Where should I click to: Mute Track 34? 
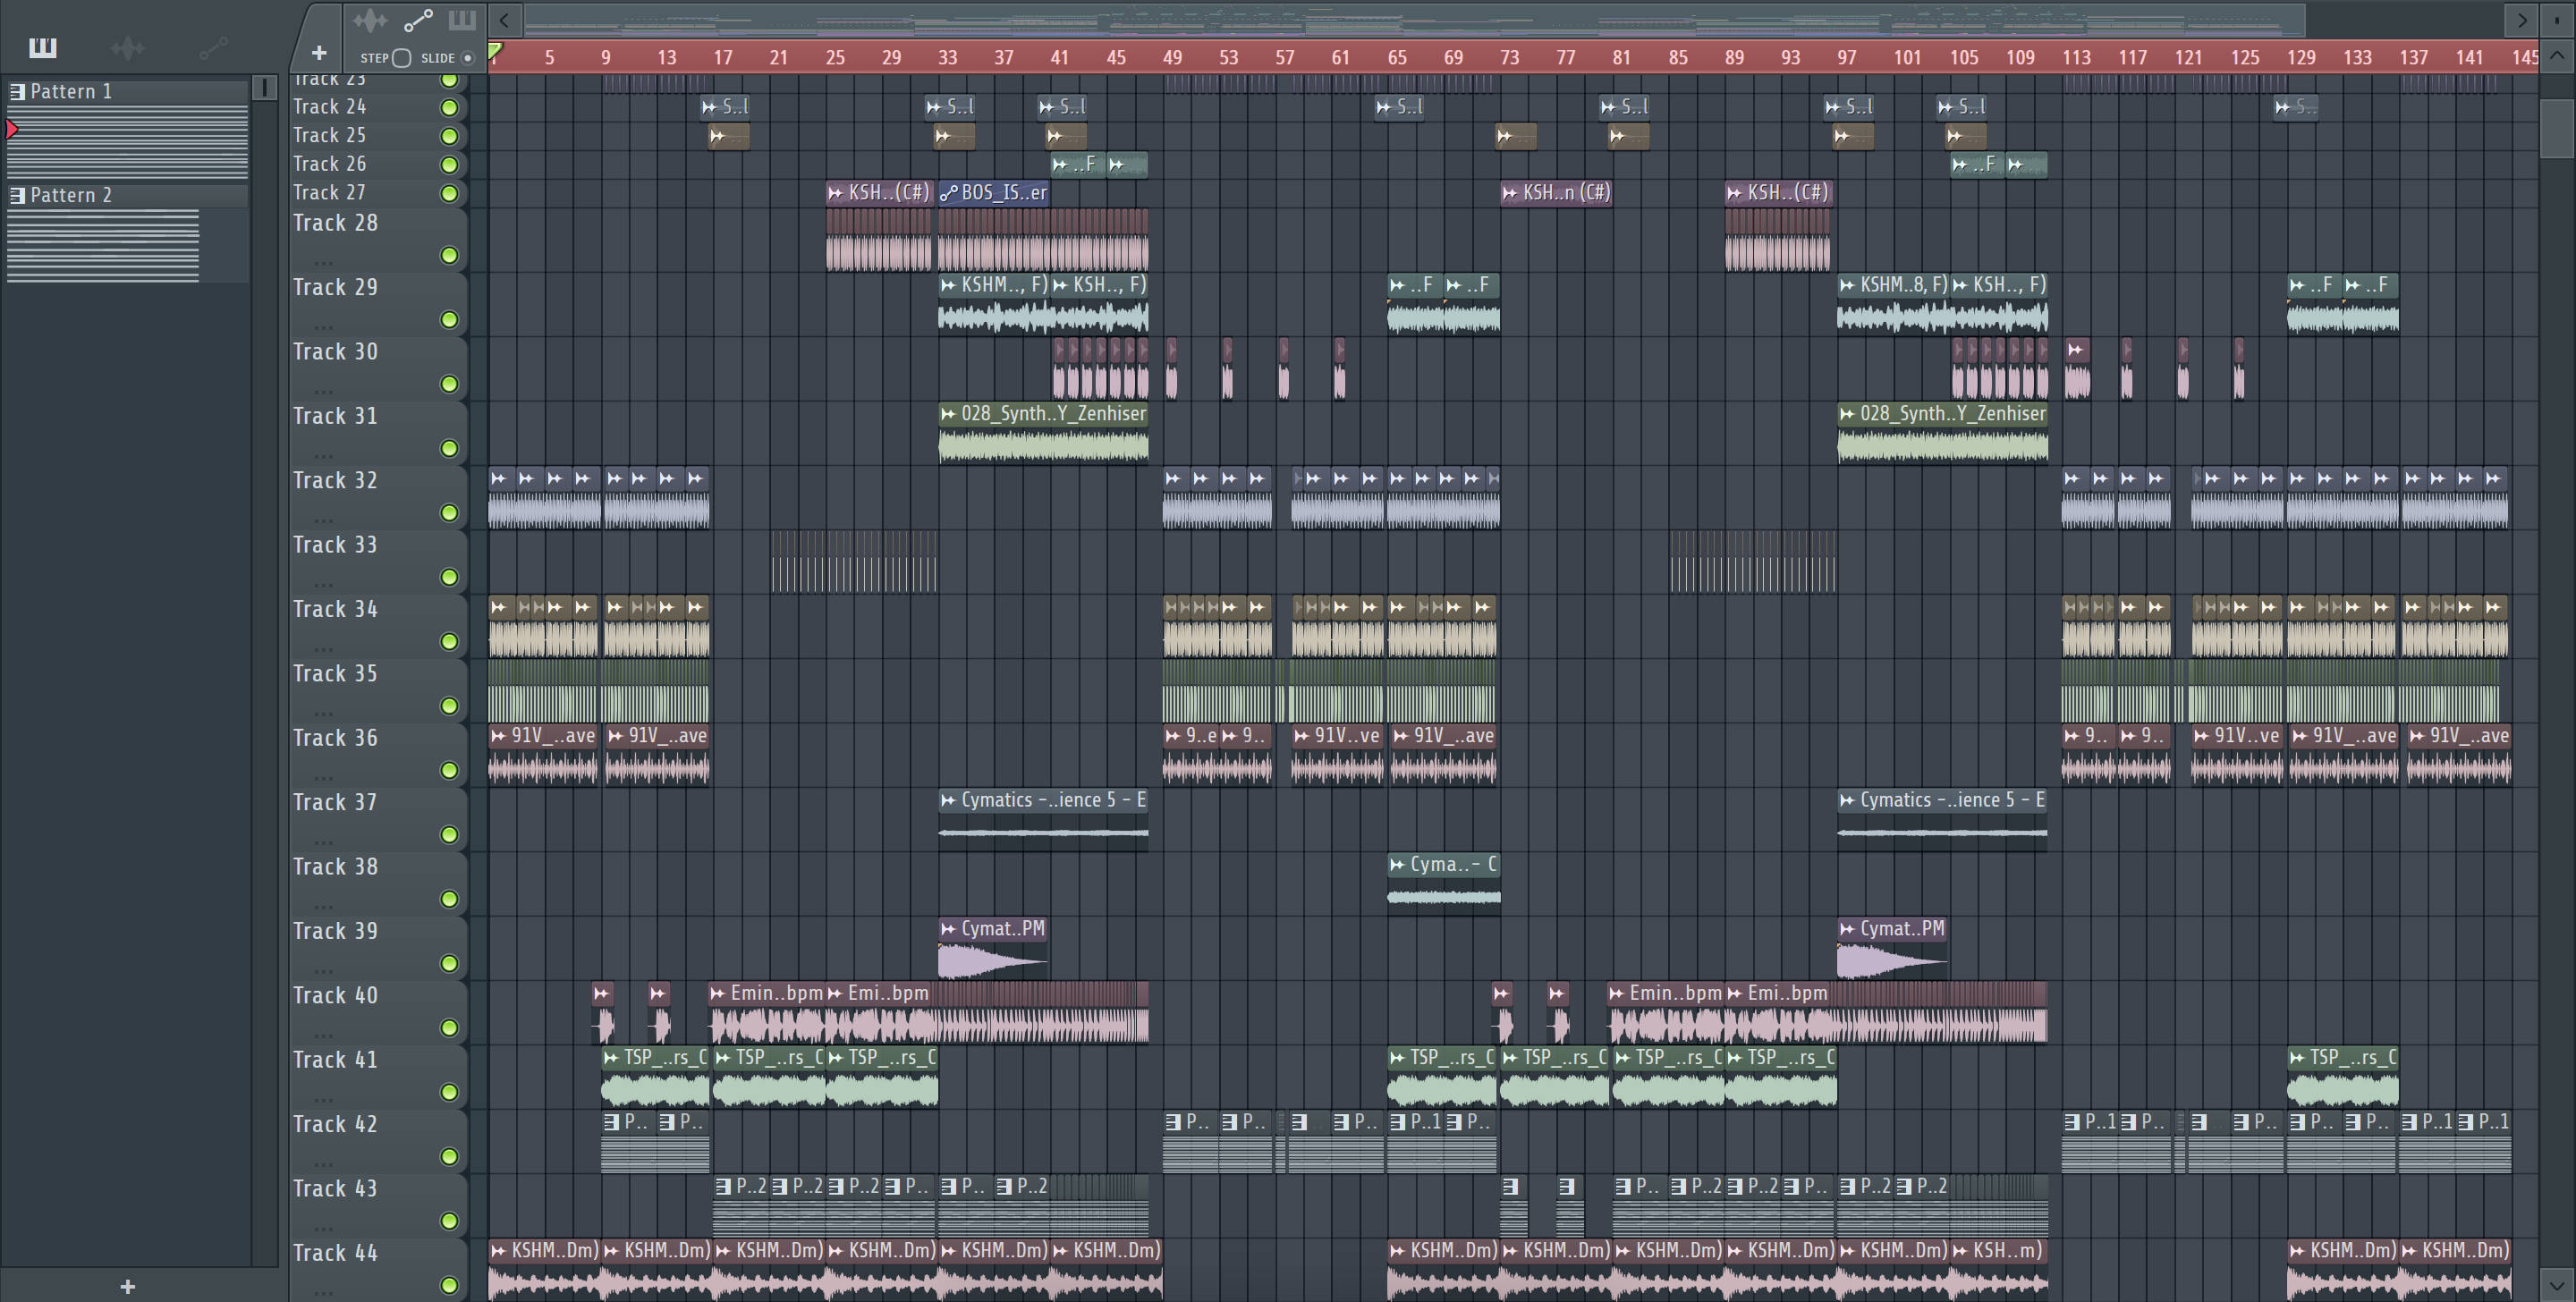(450, 642)
